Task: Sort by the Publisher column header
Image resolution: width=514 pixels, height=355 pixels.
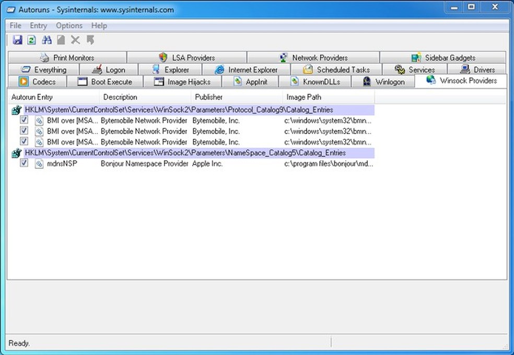Action: pyautogui.click(x=237, y=97)
